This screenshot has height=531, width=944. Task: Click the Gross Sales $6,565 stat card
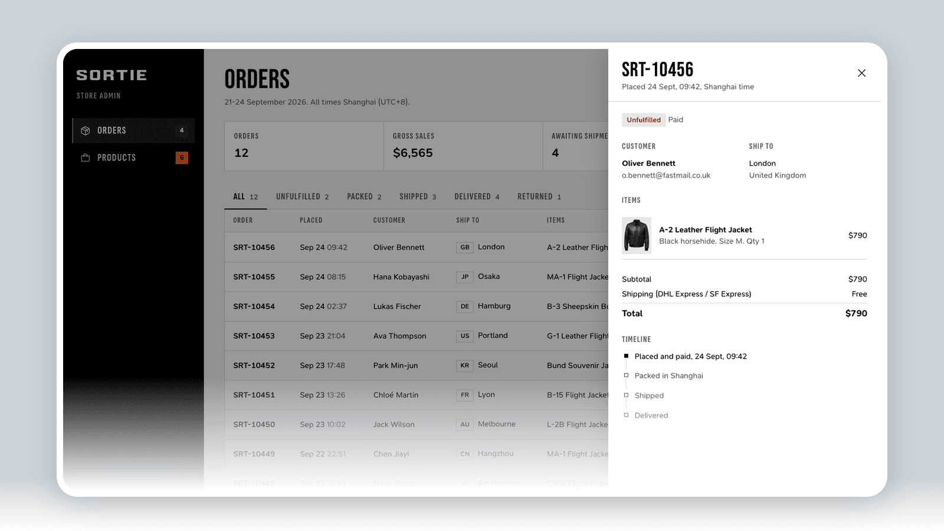pos(463,146)
